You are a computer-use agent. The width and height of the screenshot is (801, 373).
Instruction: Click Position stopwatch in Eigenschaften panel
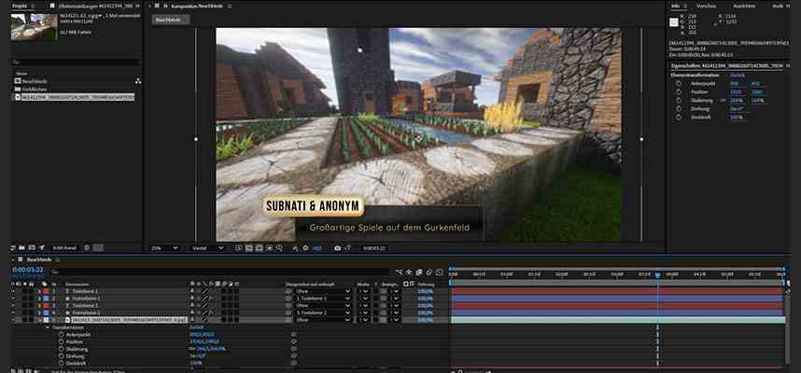(x=679, y=91)
